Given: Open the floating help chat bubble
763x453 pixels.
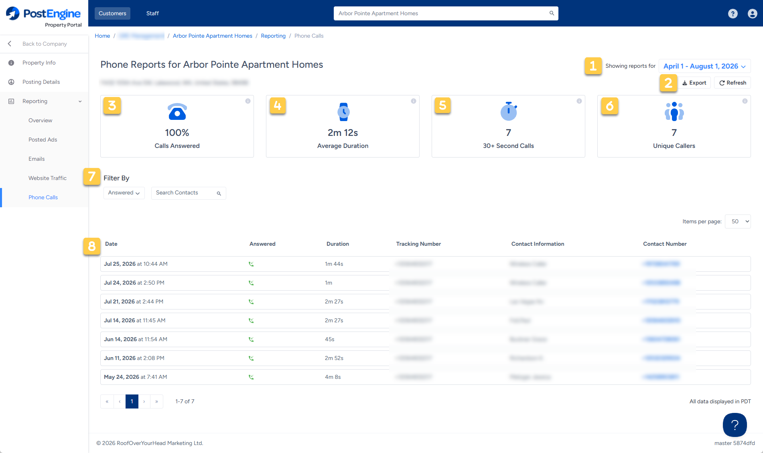Looking at the screenshot, I should (735, 425).
